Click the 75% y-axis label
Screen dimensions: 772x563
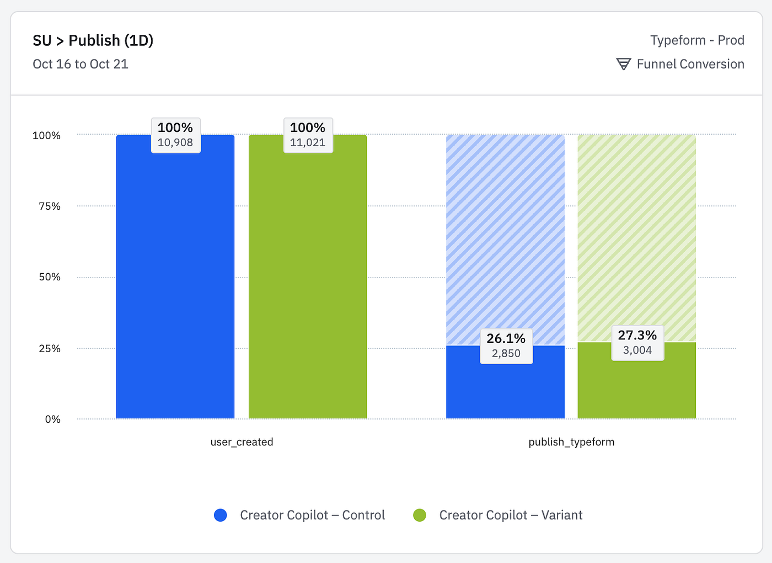(x=50, y=206)
